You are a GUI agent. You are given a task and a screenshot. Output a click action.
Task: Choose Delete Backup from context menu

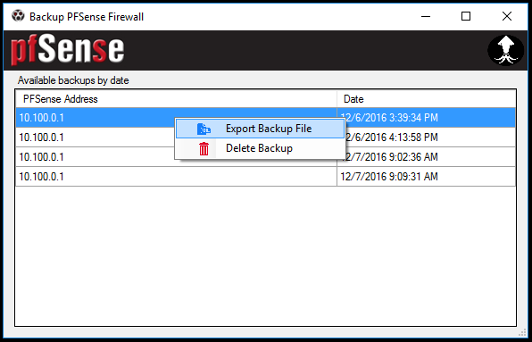pos(261,148)
